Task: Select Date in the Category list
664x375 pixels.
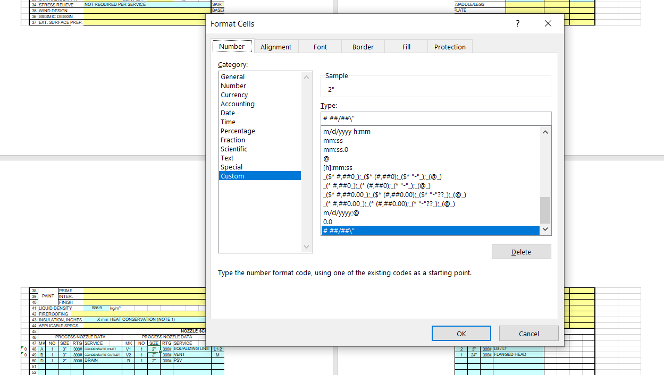Action: [x=228, y=113]
